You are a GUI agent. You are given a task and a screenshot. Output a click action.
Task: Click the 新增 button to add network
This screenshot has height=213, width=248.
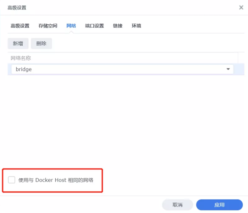18,44
